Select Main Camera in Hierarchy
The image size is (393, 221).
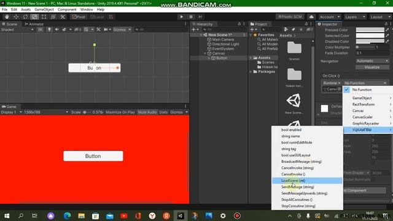tap(223, 39)
